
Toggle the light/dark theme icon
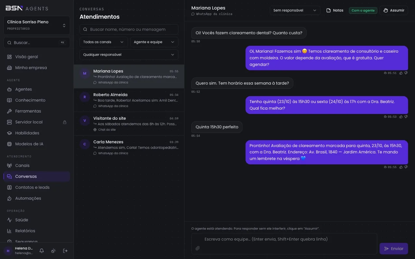(x=53, y=251)
